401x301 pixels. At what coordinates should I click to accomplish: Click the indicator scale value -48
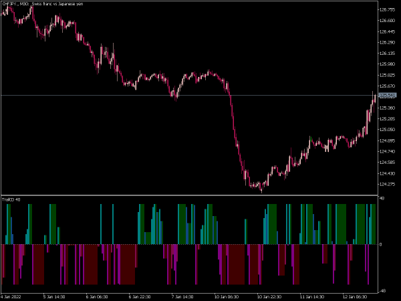pos(382,291)
